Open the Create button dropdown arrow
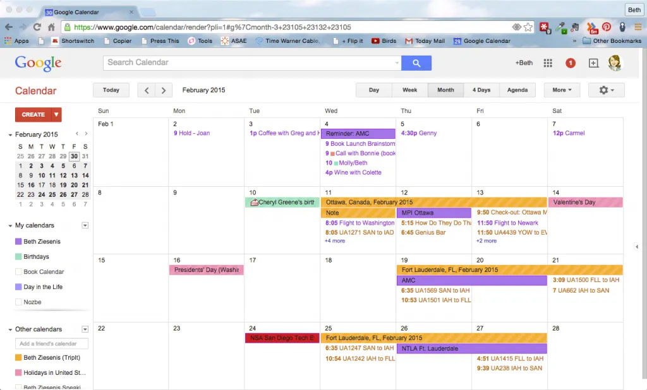 [57, 115]
